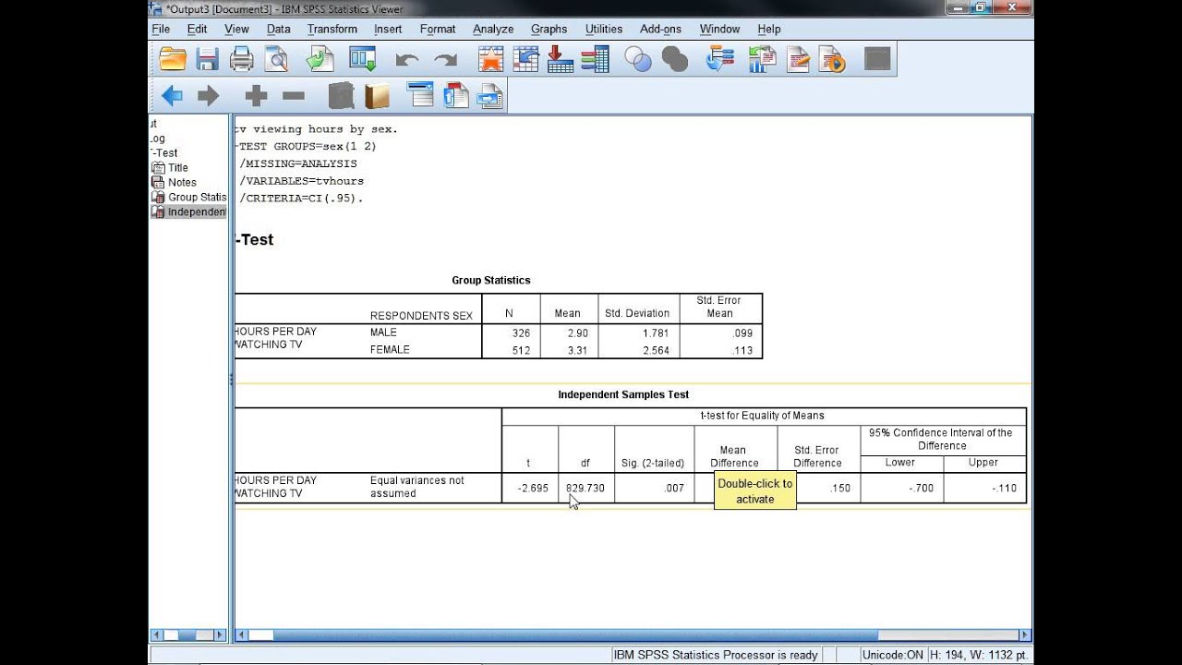
Task: Click the Print icon in the toolbar
Action: 242,60
